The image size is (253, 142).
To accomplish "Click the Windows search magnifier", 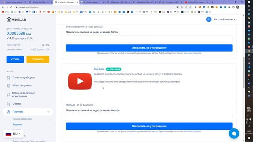I will pyautogui.click(x=249, y=6).
